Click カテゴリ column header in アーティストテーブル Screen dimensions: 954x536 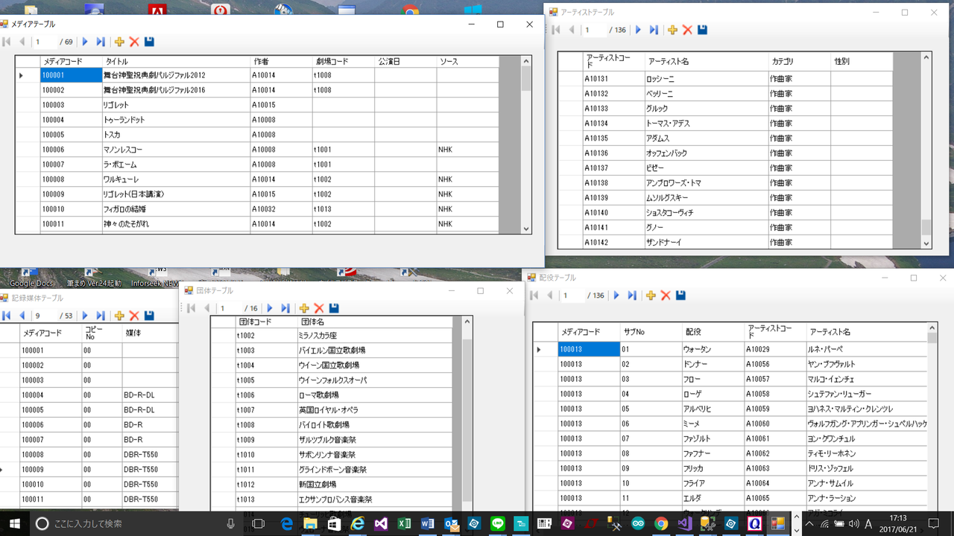coord(799,61)
